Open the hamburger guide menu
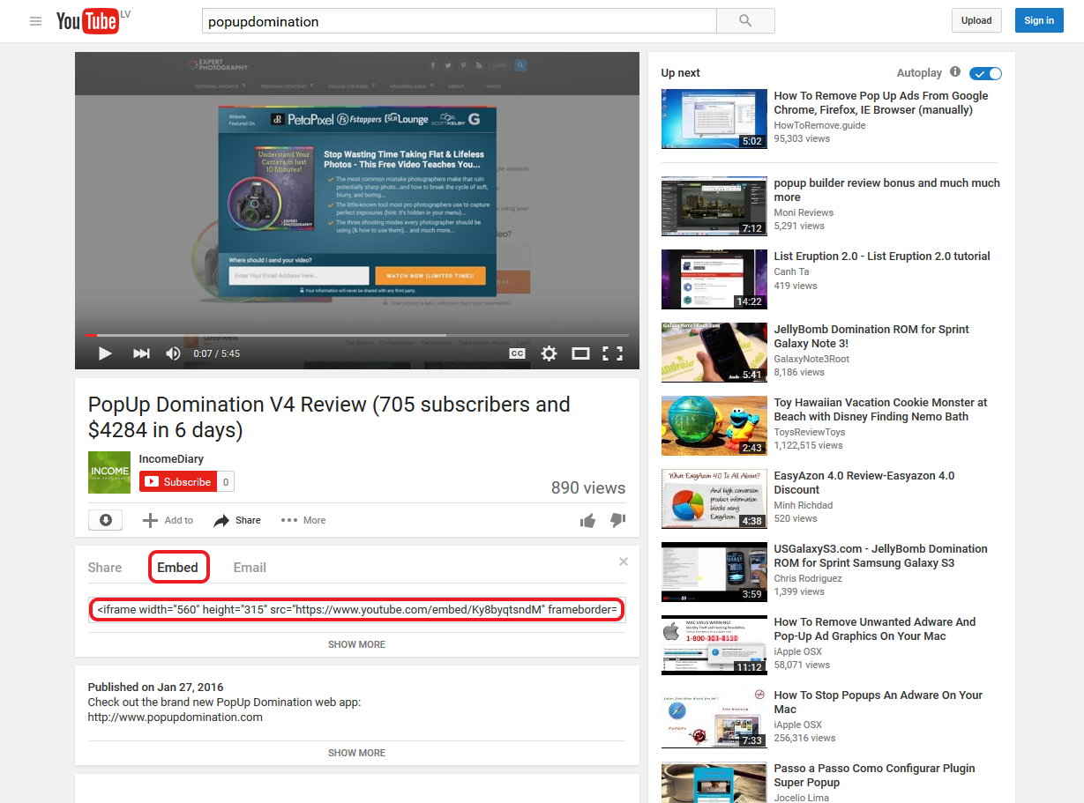Image resolution: width=1084 pixels, height=803 pixels. pos(35,21)
